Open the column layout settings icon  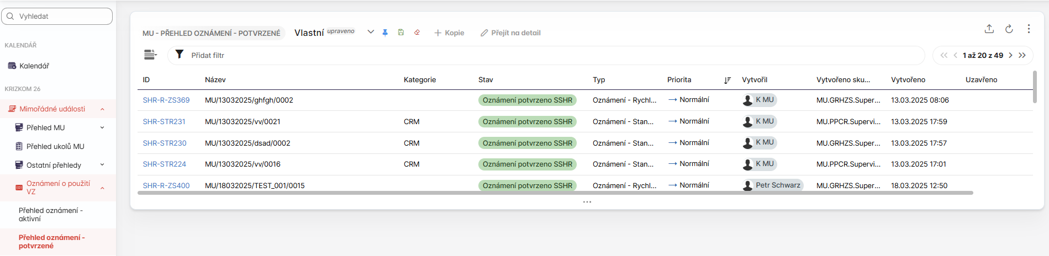pyautogui.click(x=150, y=55)
